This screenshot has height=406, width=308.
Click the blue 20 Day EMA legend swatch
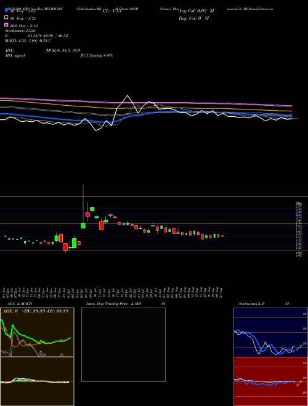(6, 10)
